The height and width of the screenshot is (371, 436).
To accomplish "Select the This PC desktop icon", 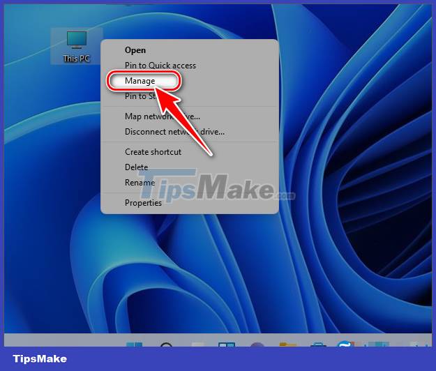I will (77, 46).
